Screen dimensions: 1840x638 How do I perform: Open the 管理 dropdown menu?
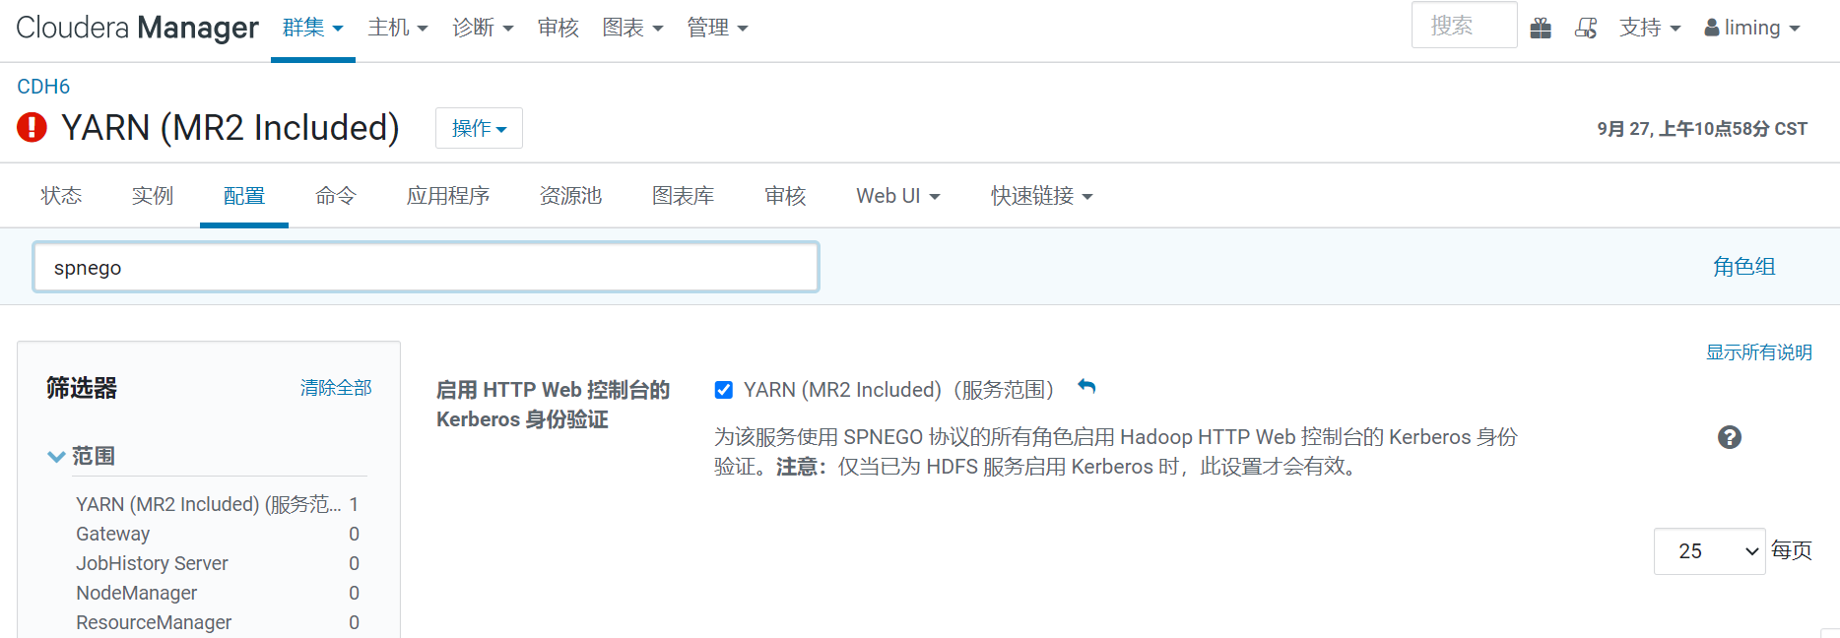717,28
